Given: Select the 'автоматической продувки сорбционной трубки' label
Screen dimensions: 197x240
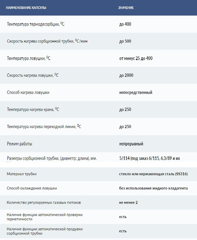Looking at the screenshot, I should pos(45,231).
